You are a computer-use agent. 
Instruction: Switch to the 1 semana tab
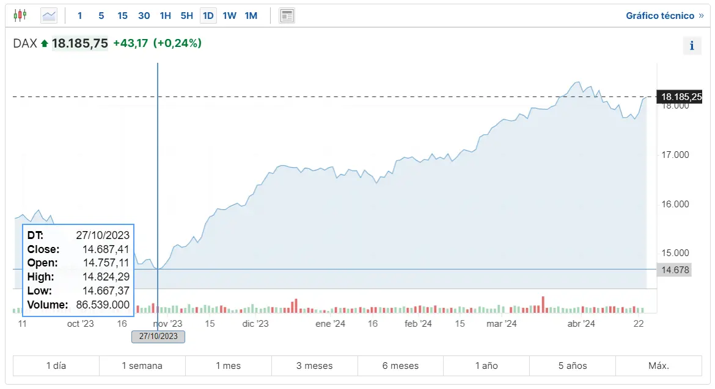[142, 365]
